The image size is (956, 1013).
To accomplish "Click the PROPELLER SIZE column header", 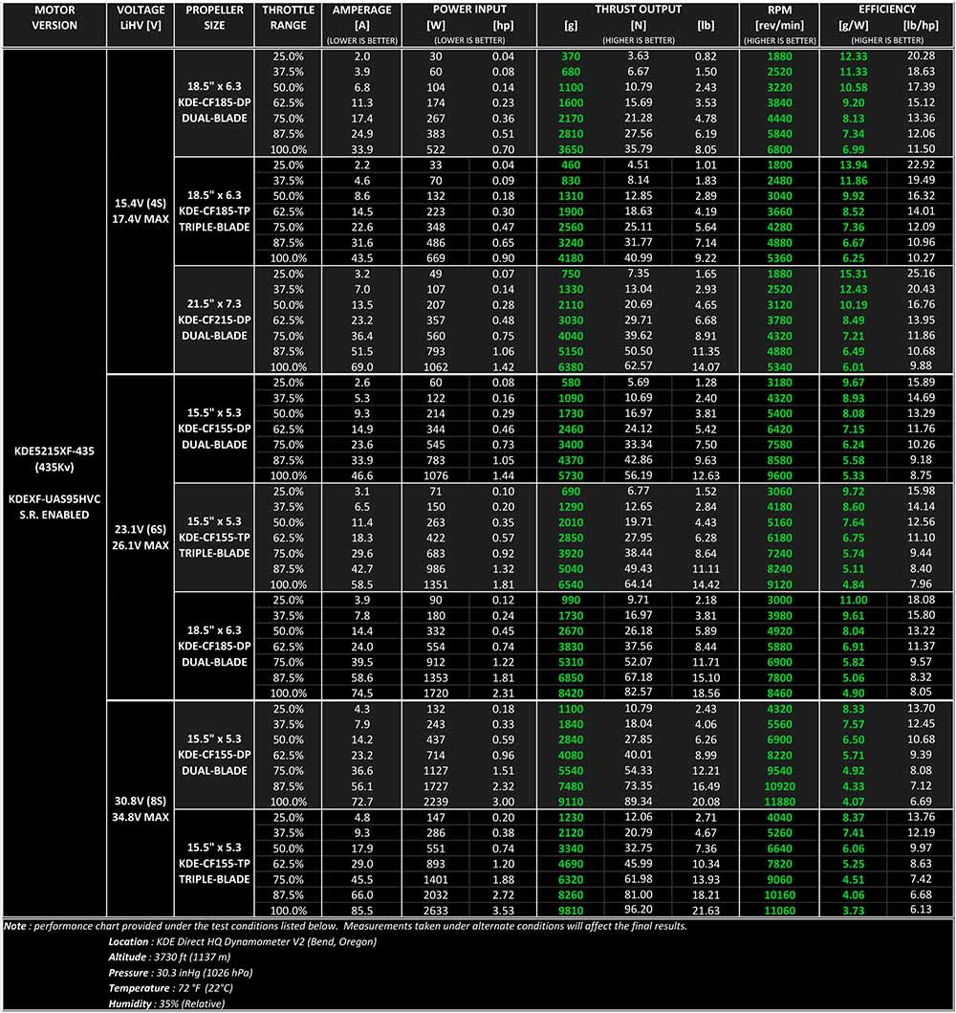I will pyautogui.click(x=215, y=17).
